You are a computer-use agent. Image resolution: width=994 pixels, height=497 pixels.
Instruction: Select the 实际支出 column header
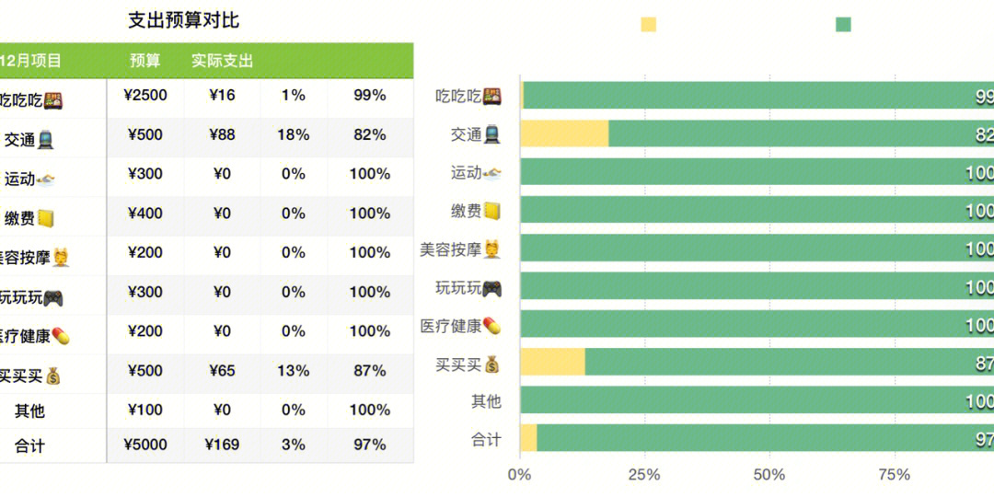pyautogui.click(x=223, y=61)
